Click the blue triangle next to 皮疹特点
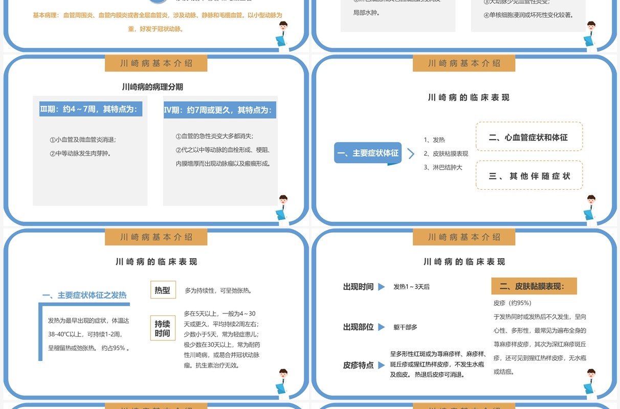 [x=382, y=365]
